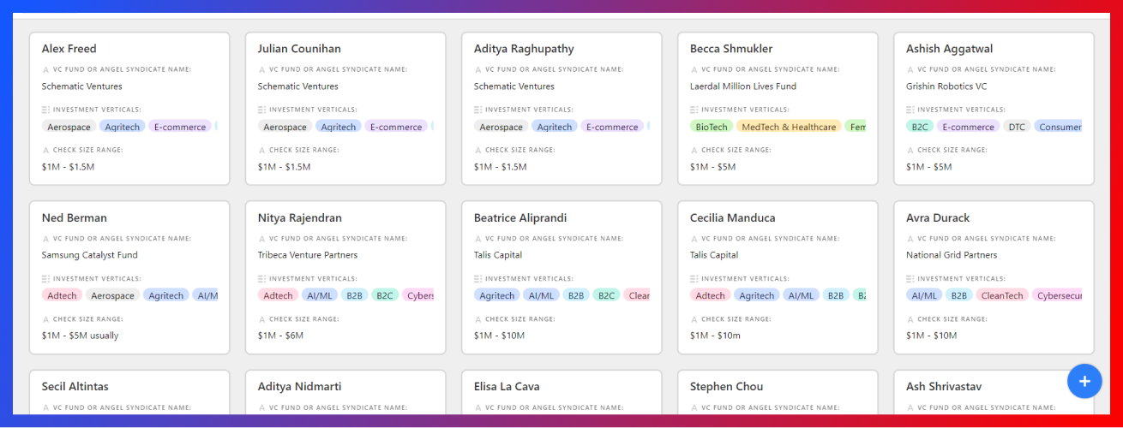Viewport: 1123px width, 428px height.
Task: Select '$1M - $5M' on Becca Shmukler card
Action: [x=713, y=167]
